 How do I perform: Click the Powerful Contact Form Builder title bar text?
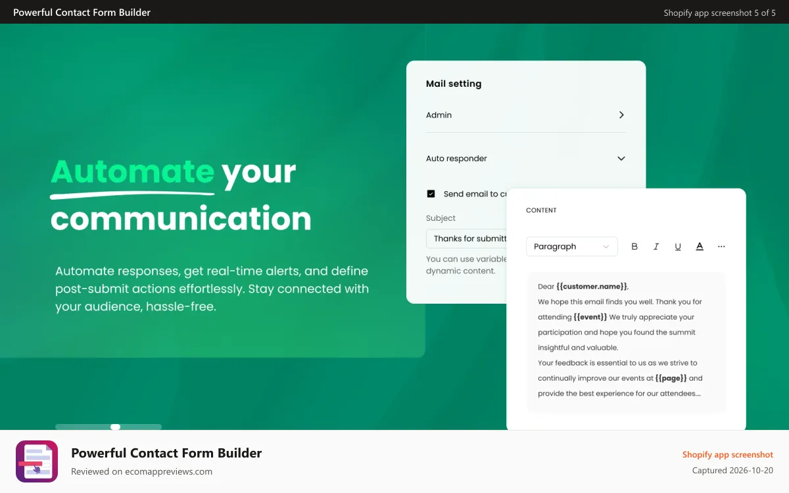82,12
